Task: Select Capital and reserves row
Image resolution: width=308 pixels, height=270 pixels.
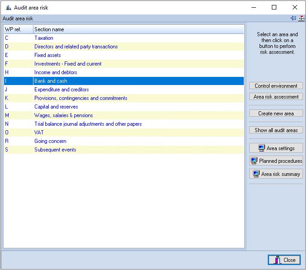Action: (124, 107)
